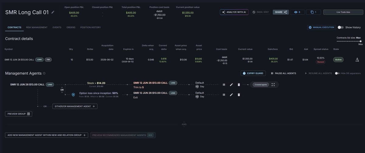Screen dimensions: 365x153
Task: Click SMR 12 JUN 26 $13.00 CALL symbol in contract row
Action: click(19, 60)
